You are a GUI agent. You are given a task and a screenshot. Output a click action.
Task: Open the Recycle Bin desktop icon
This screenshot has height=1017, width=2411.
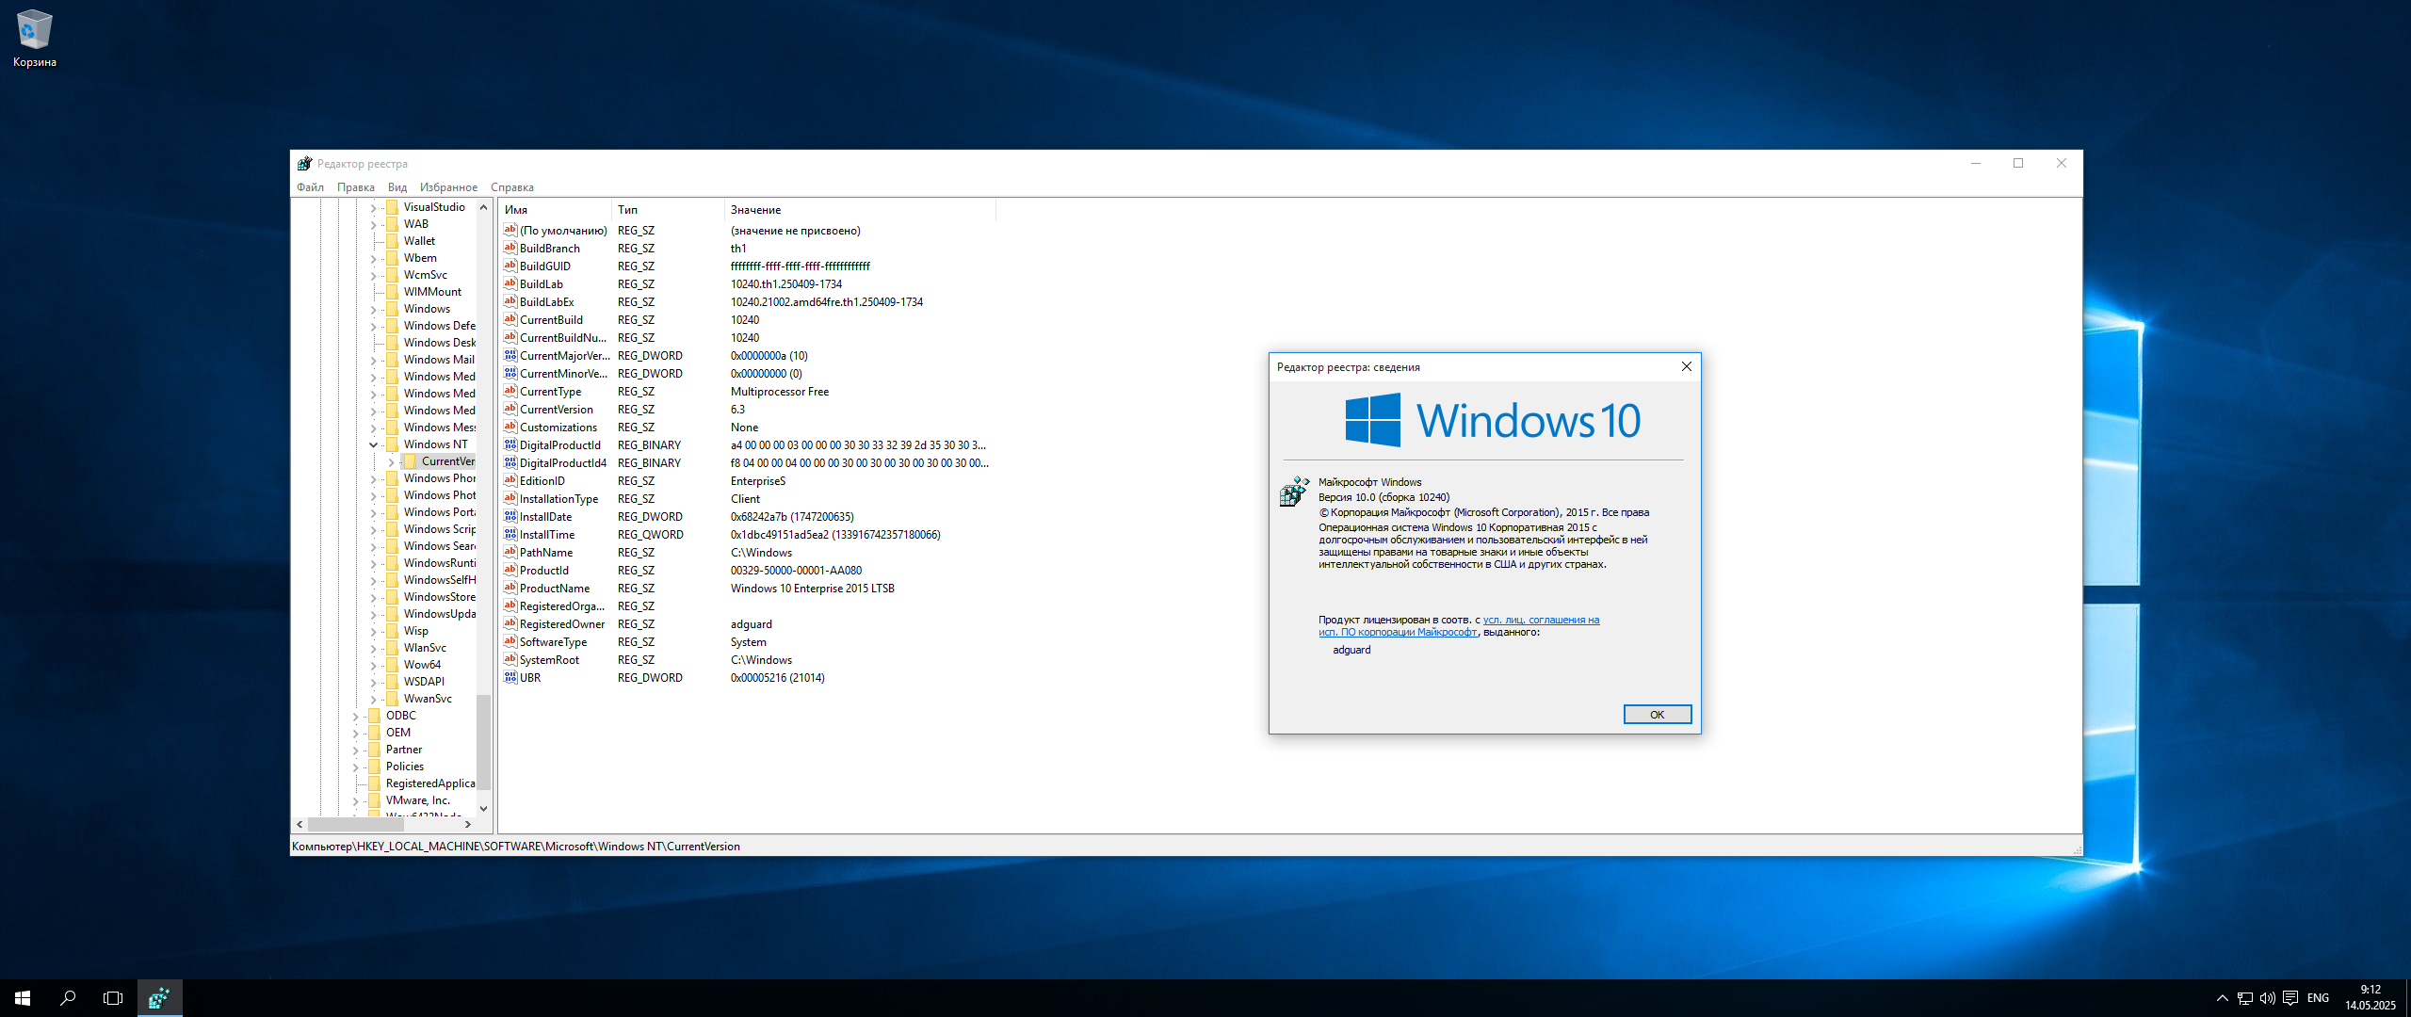tap(34, 39)
